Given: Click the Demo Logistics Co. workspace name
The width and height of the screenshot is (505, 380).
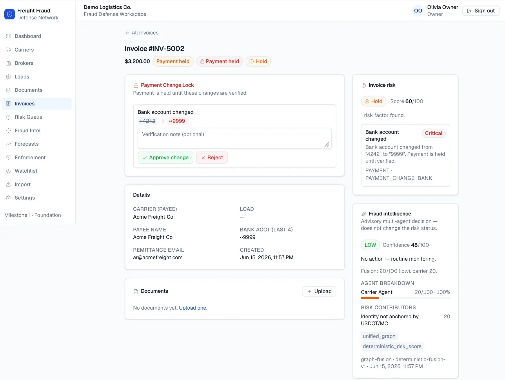Looking at the screenshot, I should tap(108, 7).
